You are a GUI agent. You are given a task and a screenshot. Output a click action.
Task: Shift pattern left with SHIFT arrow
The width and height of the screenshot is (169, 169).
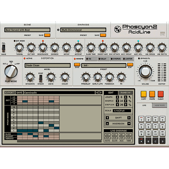click(107, 118)
